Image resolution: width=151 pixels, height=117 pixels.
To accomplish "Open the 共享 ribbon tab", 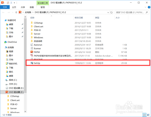I will 23,7.
